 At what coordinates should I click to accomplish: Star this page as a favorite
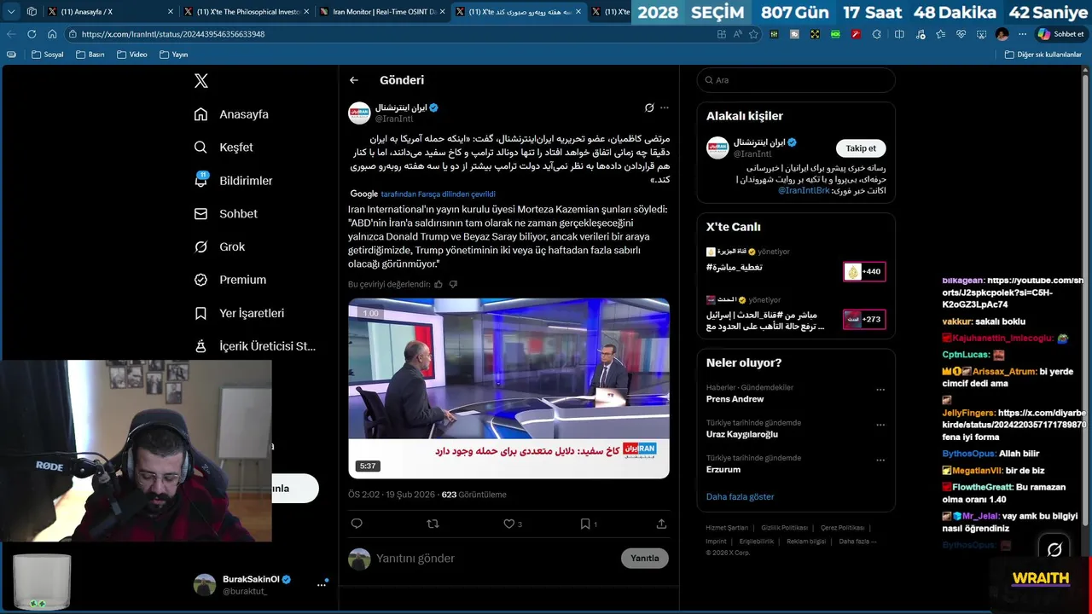753,34
